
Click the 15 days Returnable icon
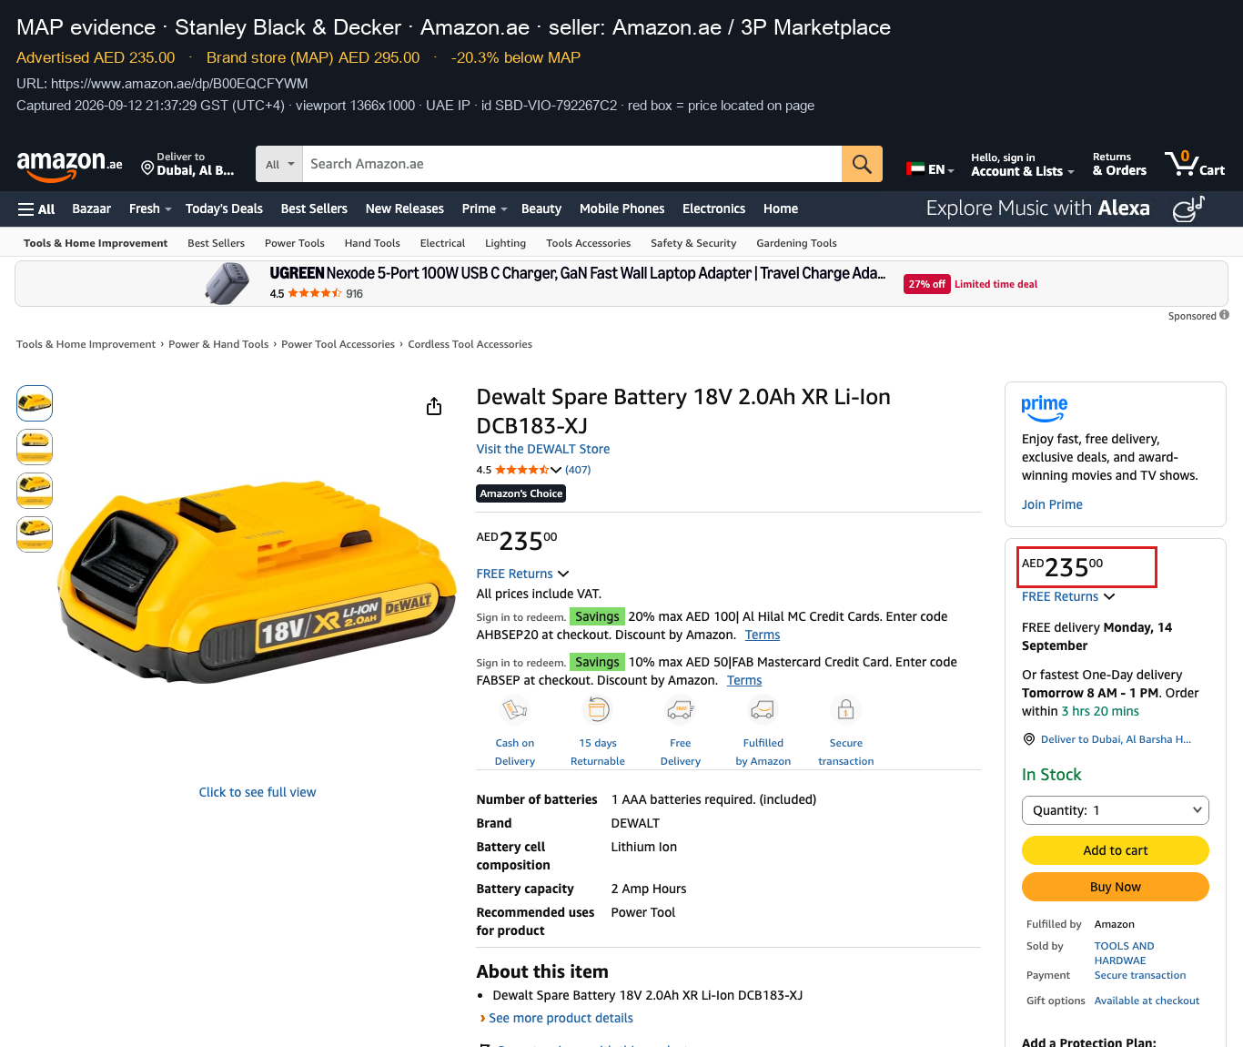598,709
